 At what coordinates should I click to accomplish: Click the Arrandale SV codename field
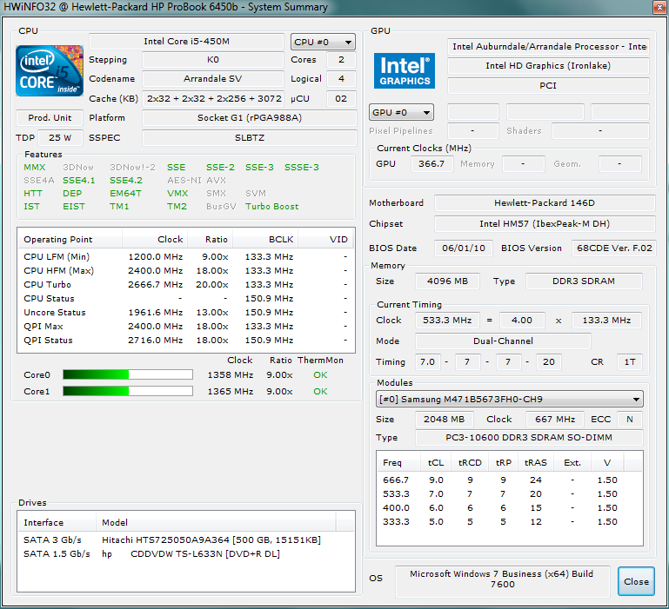point(213,78)
